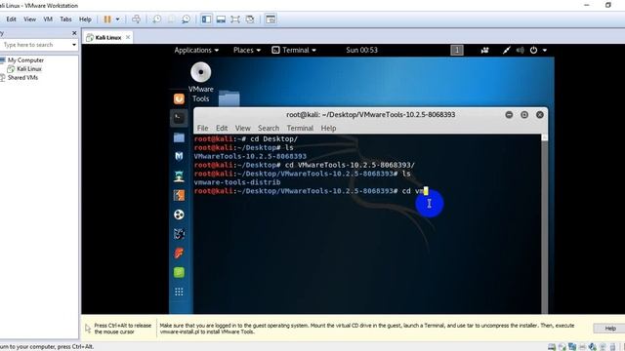Click the hard disk status bar icon
The image size is (625, 351).
(552, 347)
